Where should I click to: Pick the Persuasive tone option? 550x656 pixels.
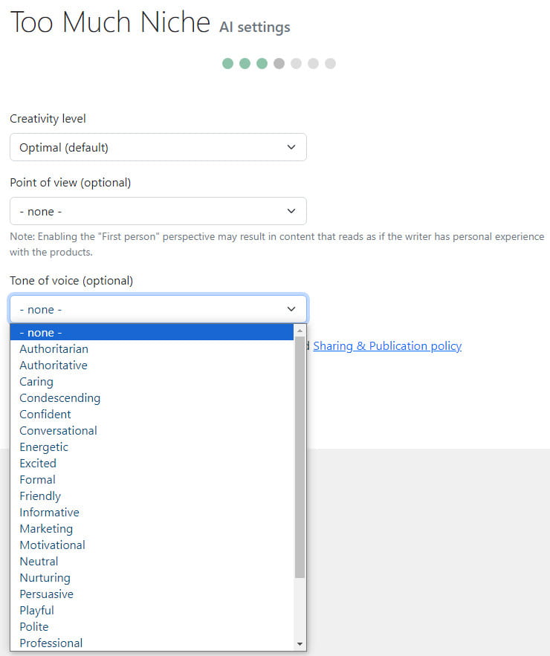coord(152,594)
